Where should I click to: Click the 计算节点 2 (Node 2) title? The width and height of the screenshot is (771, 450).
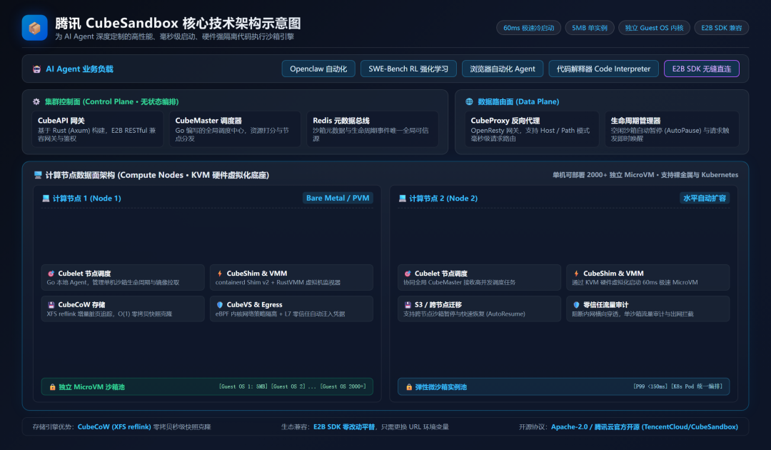tap(443, 199)
